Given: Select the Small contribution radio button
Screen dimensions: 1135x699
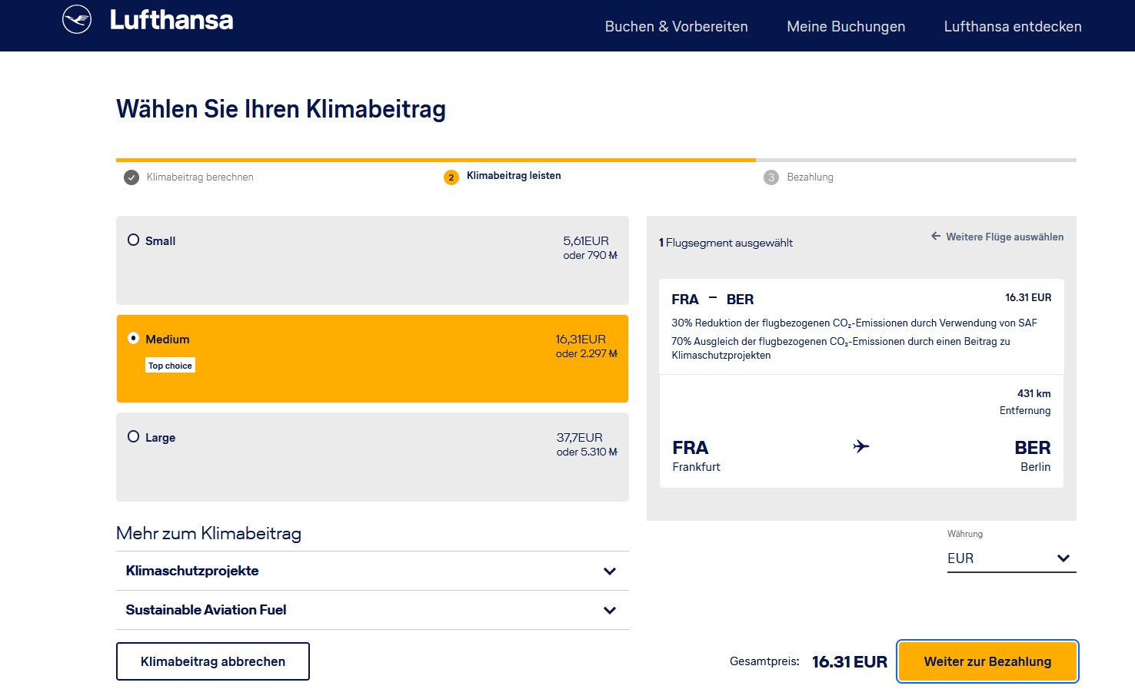Looking at the screenshot, I should point(134,240).
